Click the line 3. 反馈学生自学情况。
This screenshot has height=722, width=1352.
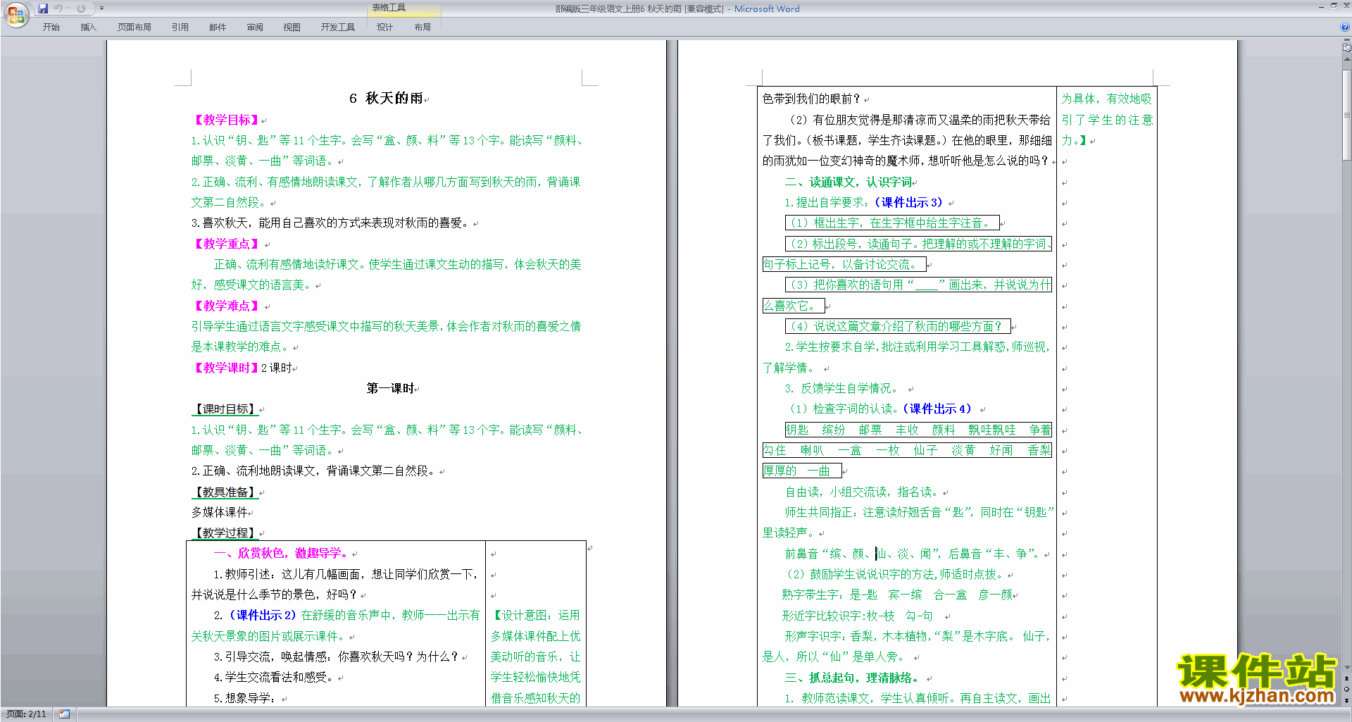841,388
